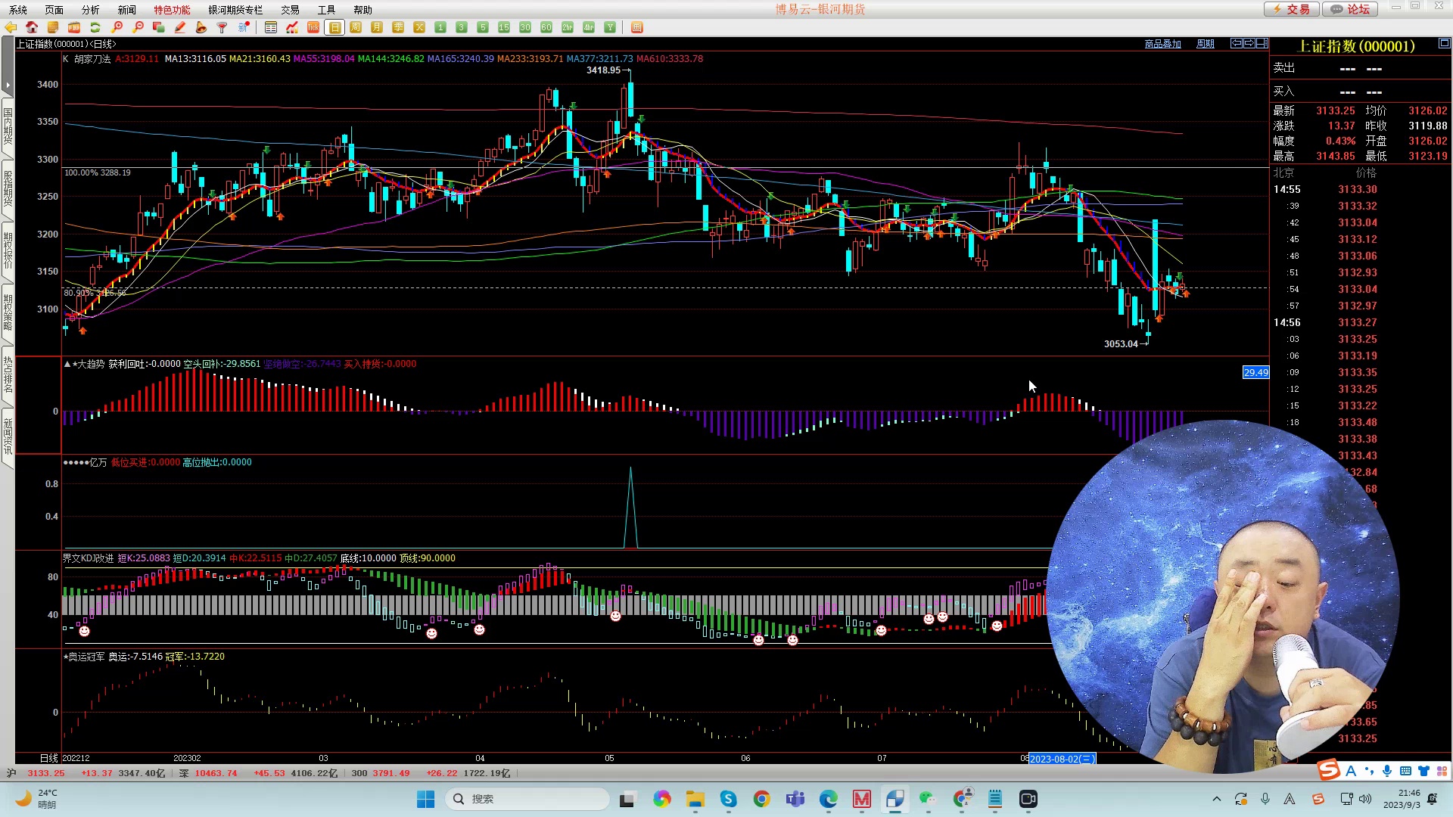Image resolution: width=1453 pixels, height=817 pixels.
Task: Click the 商品叠加 link
Action: tap(1162, 44)
